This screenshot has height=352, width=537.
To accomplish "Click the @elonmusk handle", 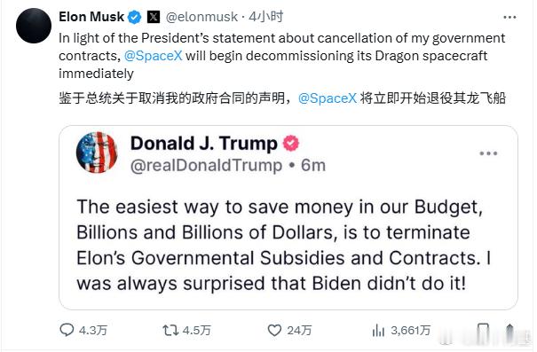I will click(201, 17).
